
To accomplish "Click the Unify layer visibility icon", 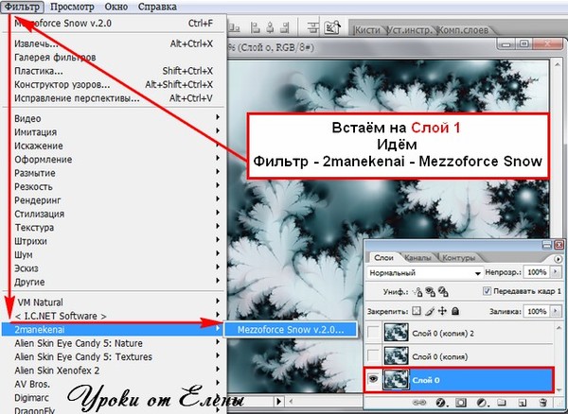I will [431, 291].
